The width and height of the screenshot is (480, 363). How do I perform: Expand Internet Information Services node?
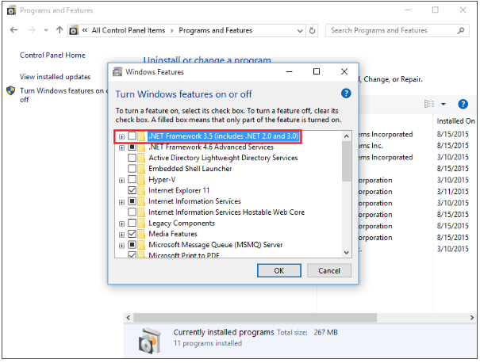pyautogui.click(x=121, y=202)
